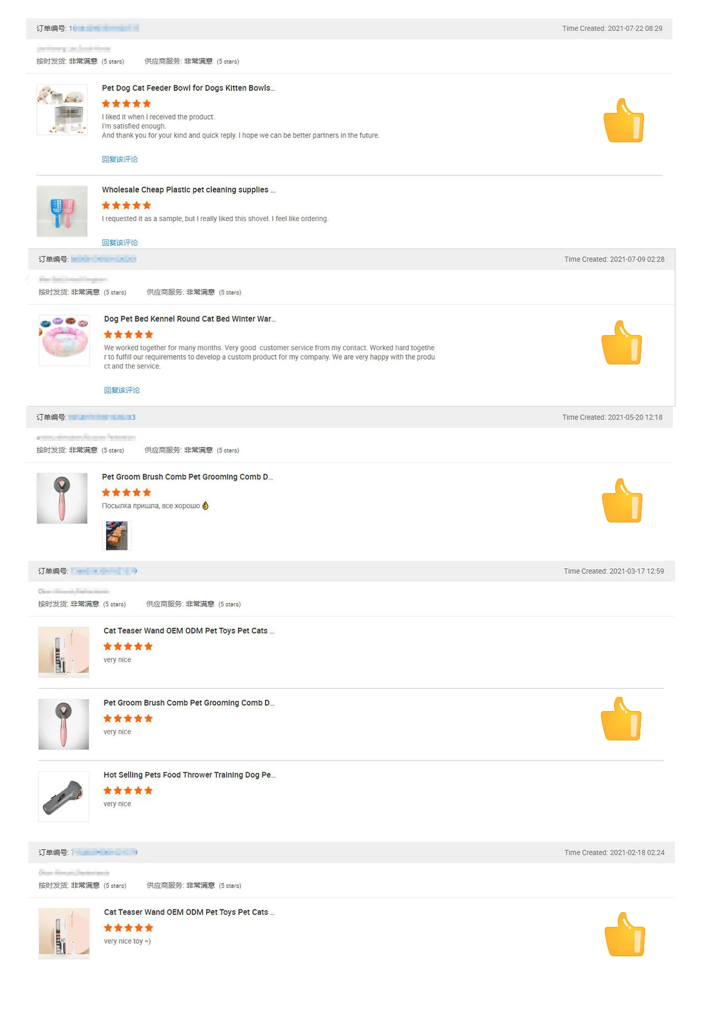The image size is (717, 1013).
Task: Enlarge the reviewer's attached photo of orange boxes
Action: (117, 536)
